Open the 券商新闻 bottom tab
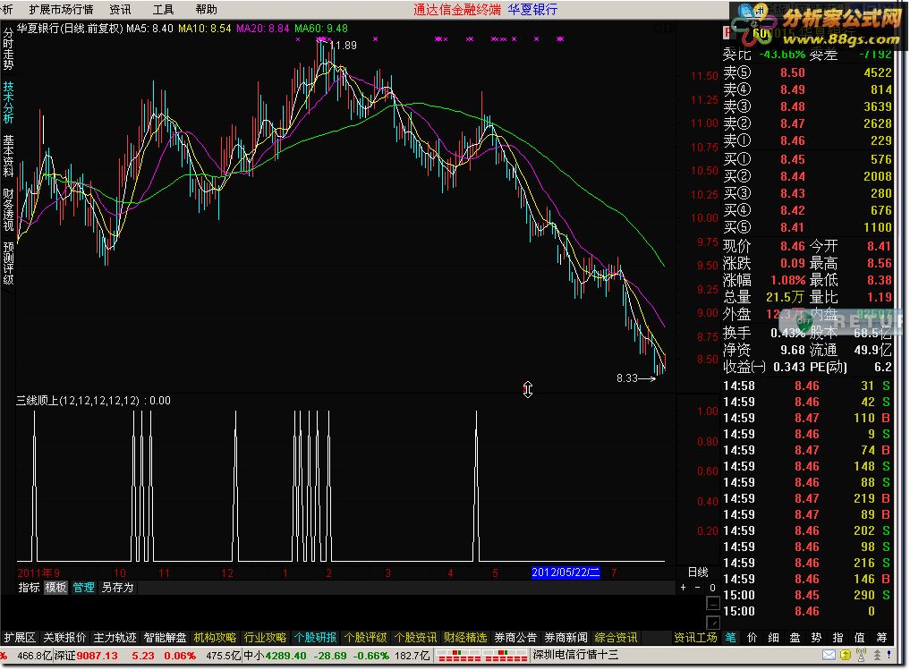 tap(566, 638)
